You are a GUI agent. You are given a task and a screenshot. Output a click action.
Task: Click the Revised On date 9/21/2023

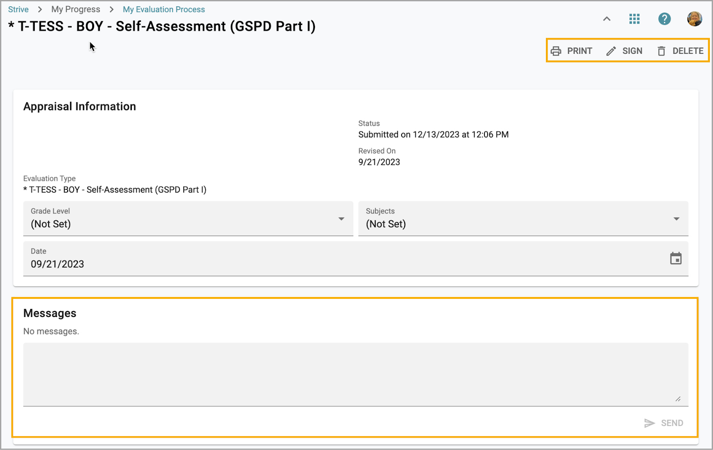[379, 162]
